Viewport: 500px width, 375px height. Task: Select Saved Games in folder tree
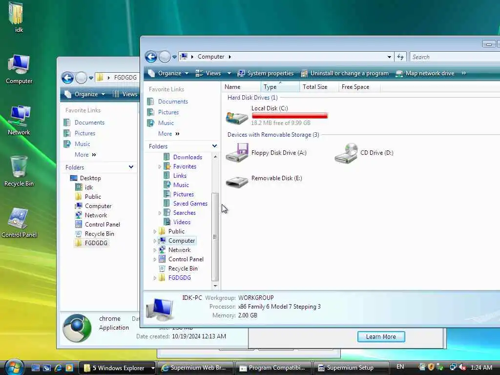pos(190,204)
